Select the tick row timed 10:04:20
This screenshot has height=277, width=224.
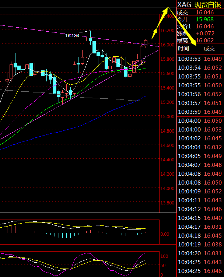pos(200,253)
